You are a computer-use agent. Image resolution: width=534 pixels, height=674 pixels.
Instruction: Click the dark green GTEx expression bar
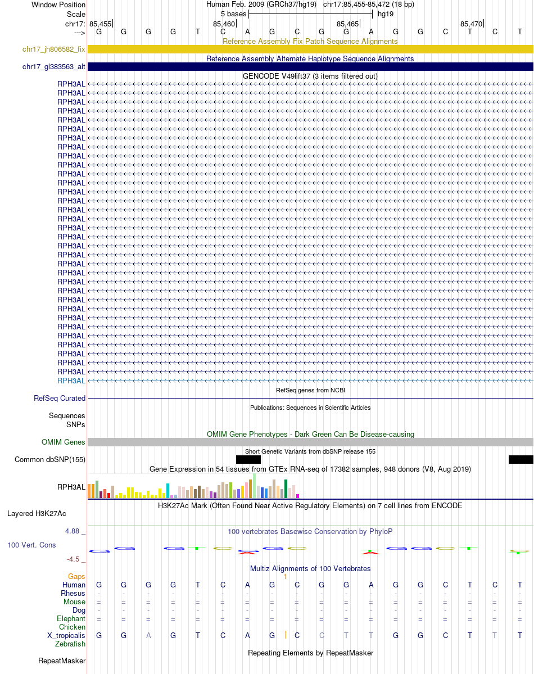tap(286, 489)
